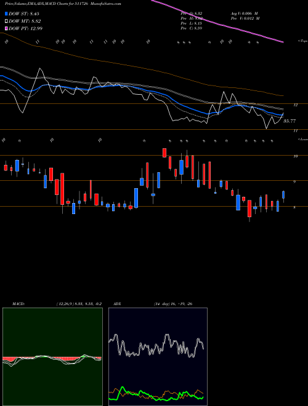Click the white DOW MT legend swatch
308x406 pixels.
click(x=7, y=22)
